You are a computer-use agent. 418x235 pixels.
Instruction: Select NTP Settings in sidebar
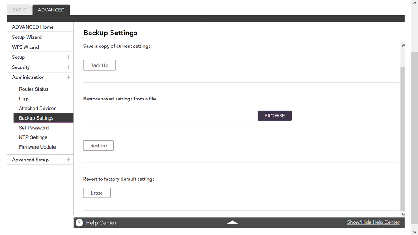pyautogui.click(x=33, y=137)
